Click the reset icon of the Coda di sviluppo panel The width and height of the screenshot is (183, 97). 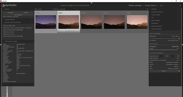coord(178,15)
